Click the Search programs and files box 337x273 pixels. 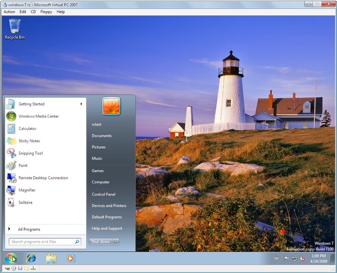[45, 242]
